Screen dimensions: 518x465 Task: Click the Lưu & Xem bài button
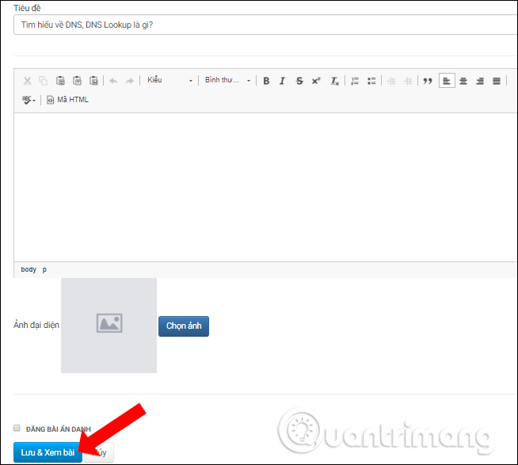coord(48,452)
